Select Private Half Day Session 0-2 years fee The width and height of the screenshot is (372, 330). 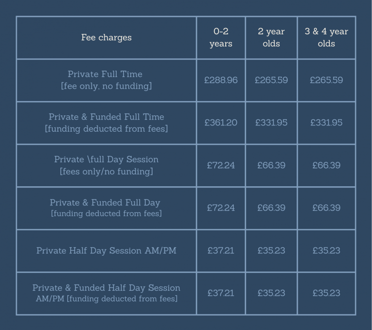[x=221, y=251]
